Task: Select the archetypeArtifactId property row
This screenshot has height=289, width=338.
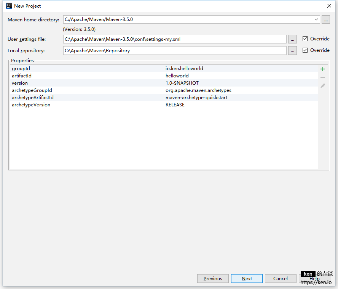Action: pos(164,97)
